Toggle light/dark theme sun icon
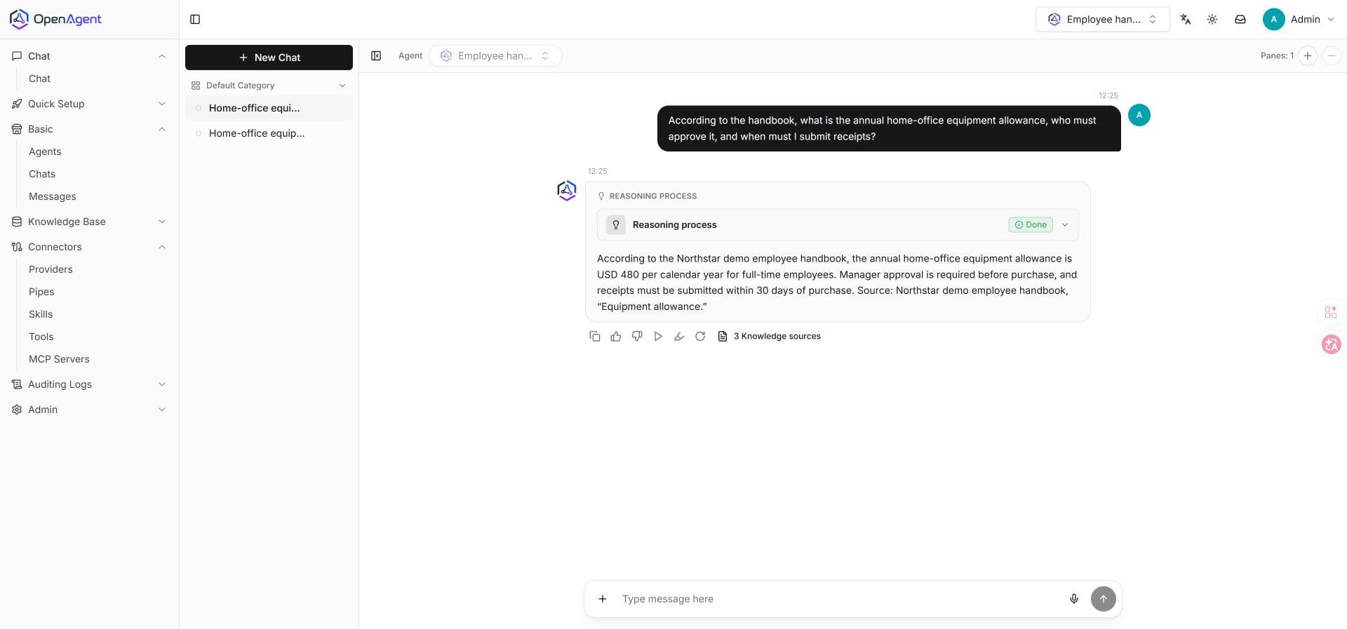1347x629 pixels. (x=1212, y=20)
